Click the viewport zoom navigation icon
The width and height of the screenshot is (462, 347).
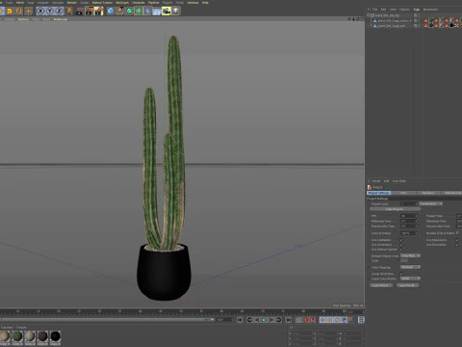pyautogui.click(x=354, y=19)
